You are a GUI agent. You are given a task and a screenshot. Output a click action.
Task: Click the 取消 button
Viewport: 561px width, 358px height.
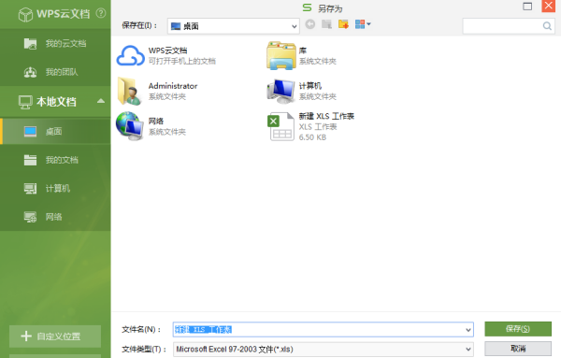click(518, 349)
